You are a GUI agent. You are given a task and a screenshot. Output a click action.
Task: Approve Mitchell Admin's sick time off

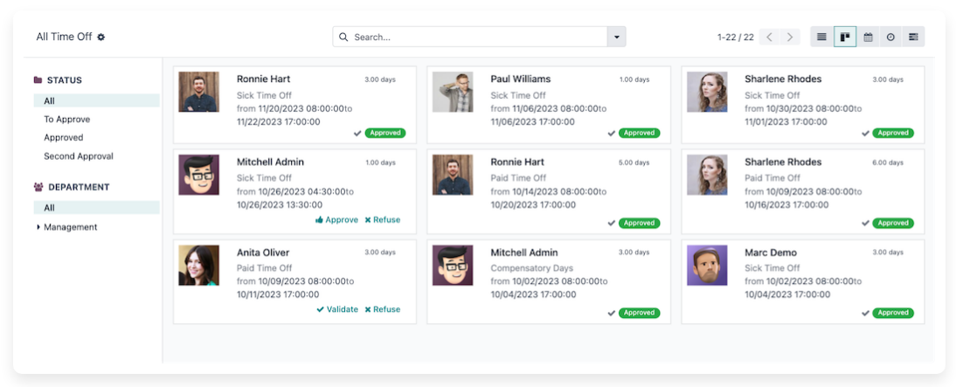pyautogui.click(x=336, y=220)
